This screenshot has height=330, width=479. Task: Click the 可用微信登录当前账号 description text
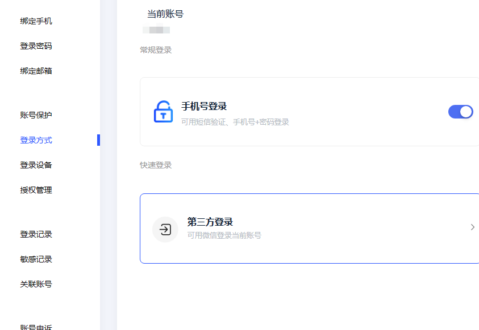point(224,235)
